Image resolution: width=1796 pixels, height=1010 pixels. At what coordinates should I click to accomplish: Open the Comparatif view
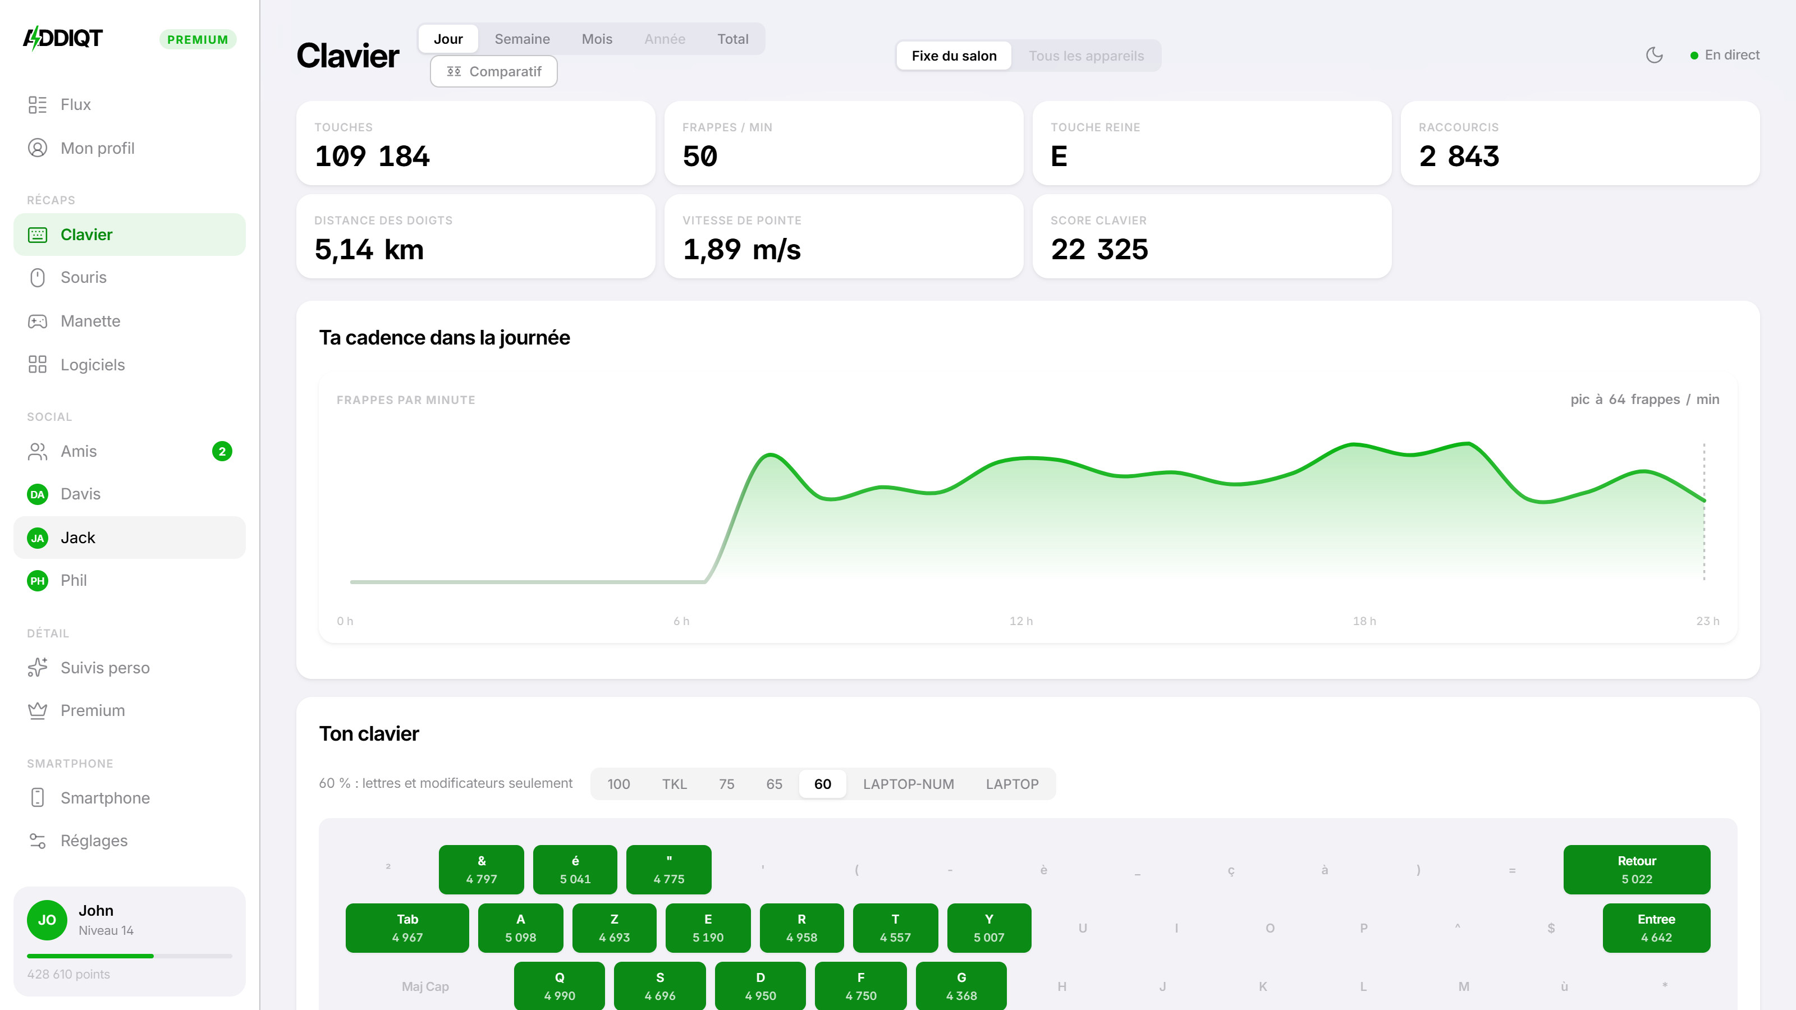coord(494,72)
